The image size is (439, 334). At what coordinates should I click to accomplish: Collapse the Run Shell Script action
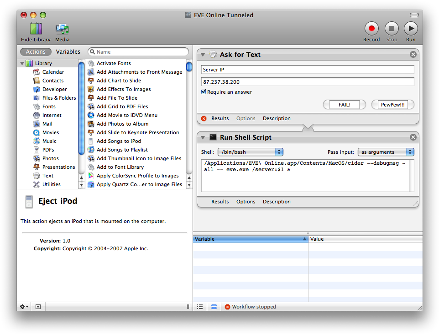203,137
